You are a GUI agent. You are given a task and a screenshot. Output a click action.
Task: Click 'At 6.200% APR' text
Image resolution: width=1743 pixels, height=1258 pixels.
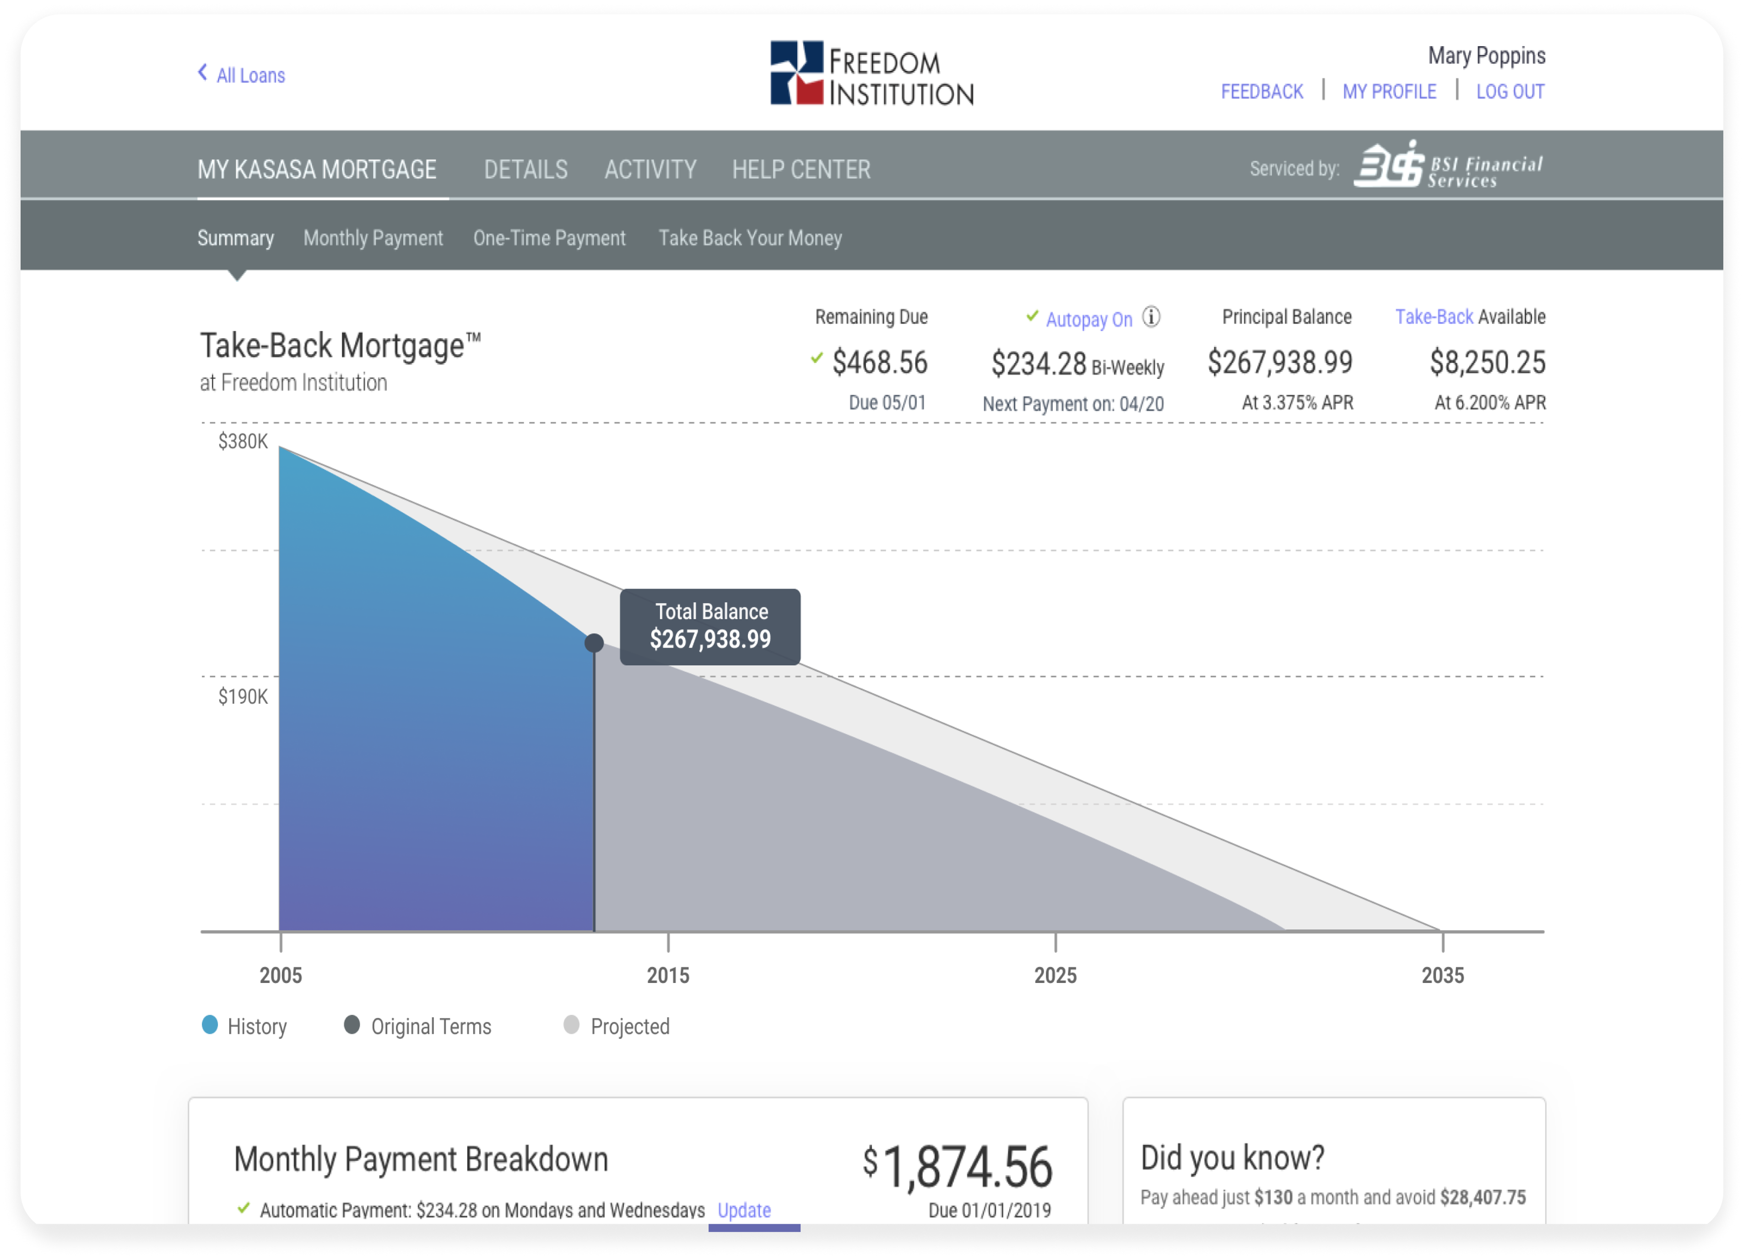[1489, 403]
